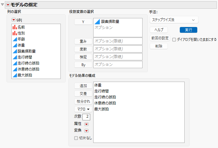Click the 度数 optional numeric field

tap(118, 49)
